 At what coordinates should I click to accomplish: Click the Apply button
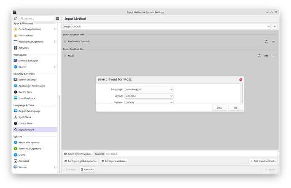click(270, 169)
